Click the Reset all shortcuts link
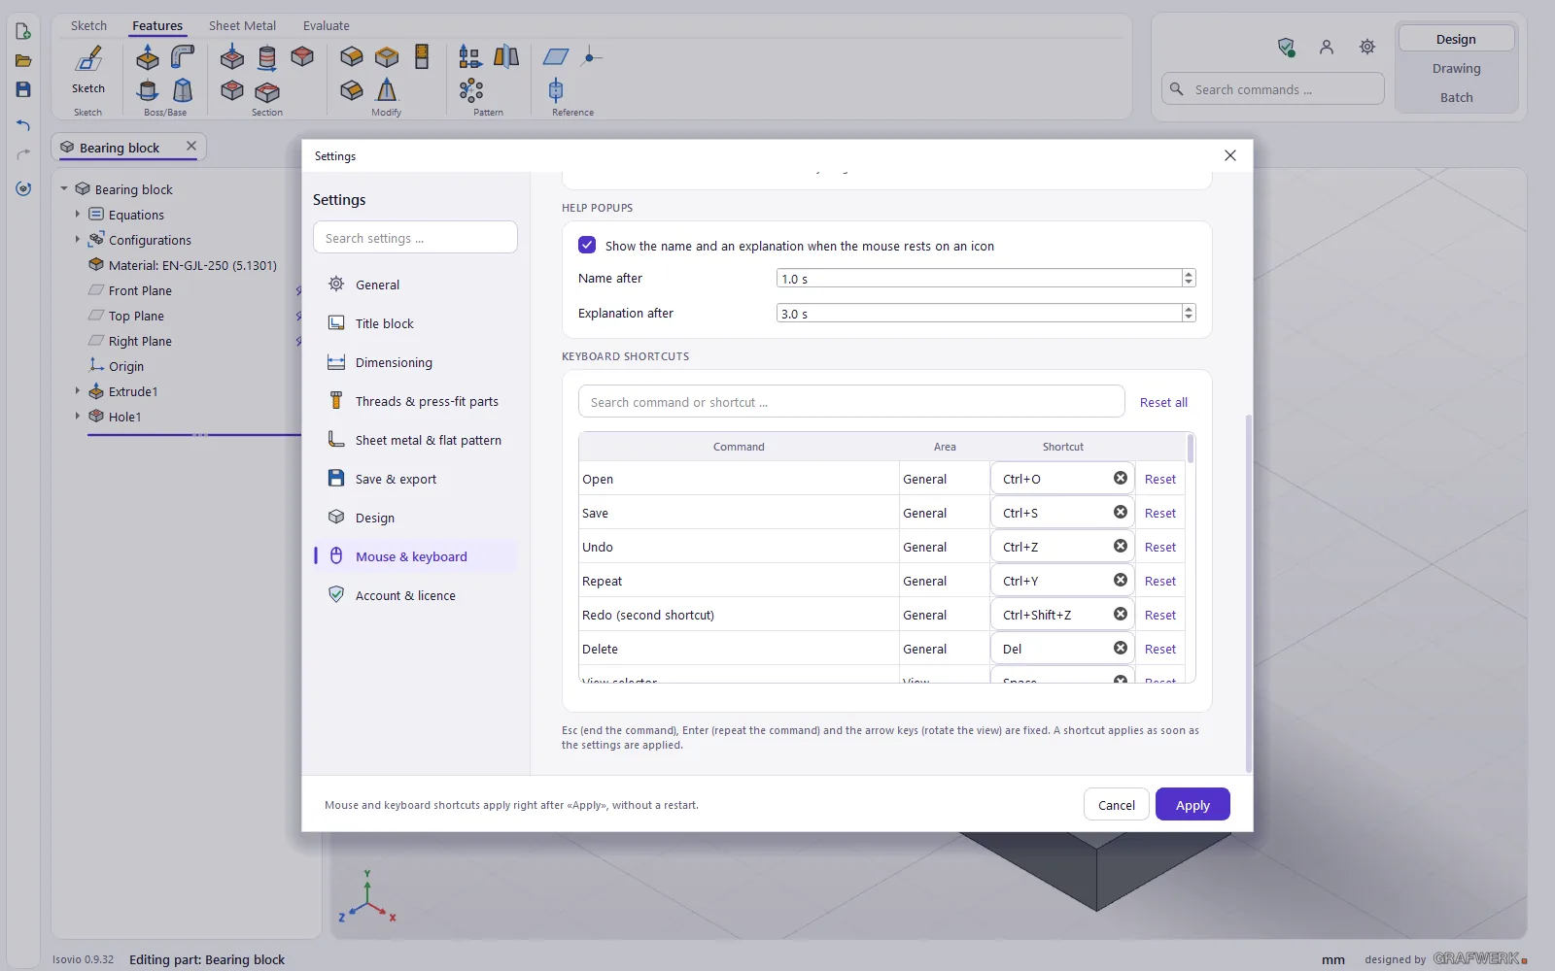 (x=1163, y=402)
